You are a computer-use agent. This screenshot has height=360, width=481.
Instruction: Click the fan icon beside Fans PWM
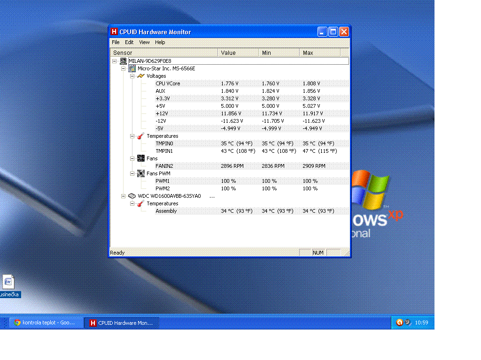[x=141, y=173]
